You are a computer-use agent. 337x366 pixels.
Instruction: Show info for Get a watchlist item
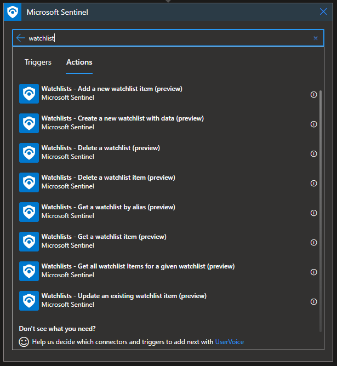click(313, 243)
